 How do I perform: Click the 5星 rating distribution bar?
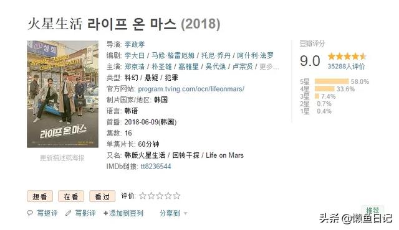coord(332,81)
